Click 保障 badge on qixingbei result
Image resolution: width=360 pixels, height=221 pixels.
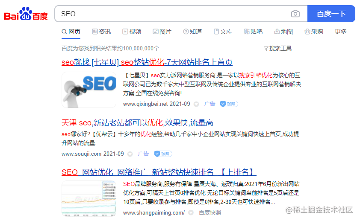(229, 104)
